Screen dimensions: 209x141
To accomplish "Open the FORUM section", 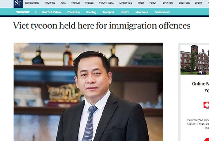I will pos(153,3).
